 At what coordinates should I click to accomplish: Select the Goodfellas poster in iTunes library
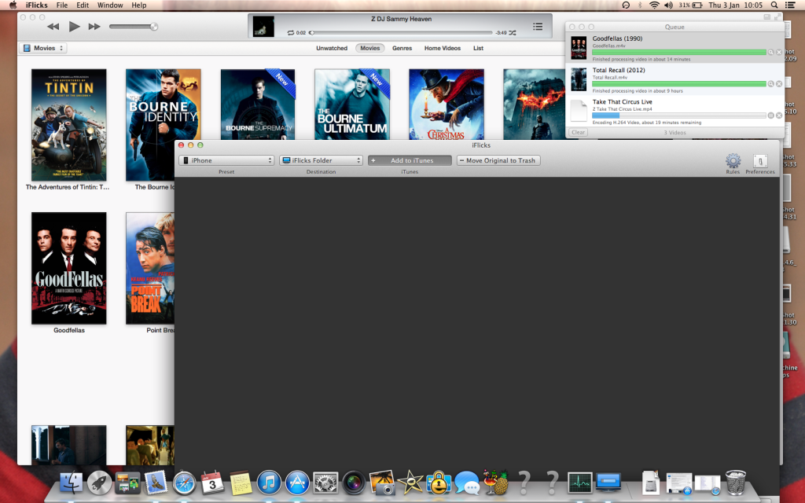[69, 268]
